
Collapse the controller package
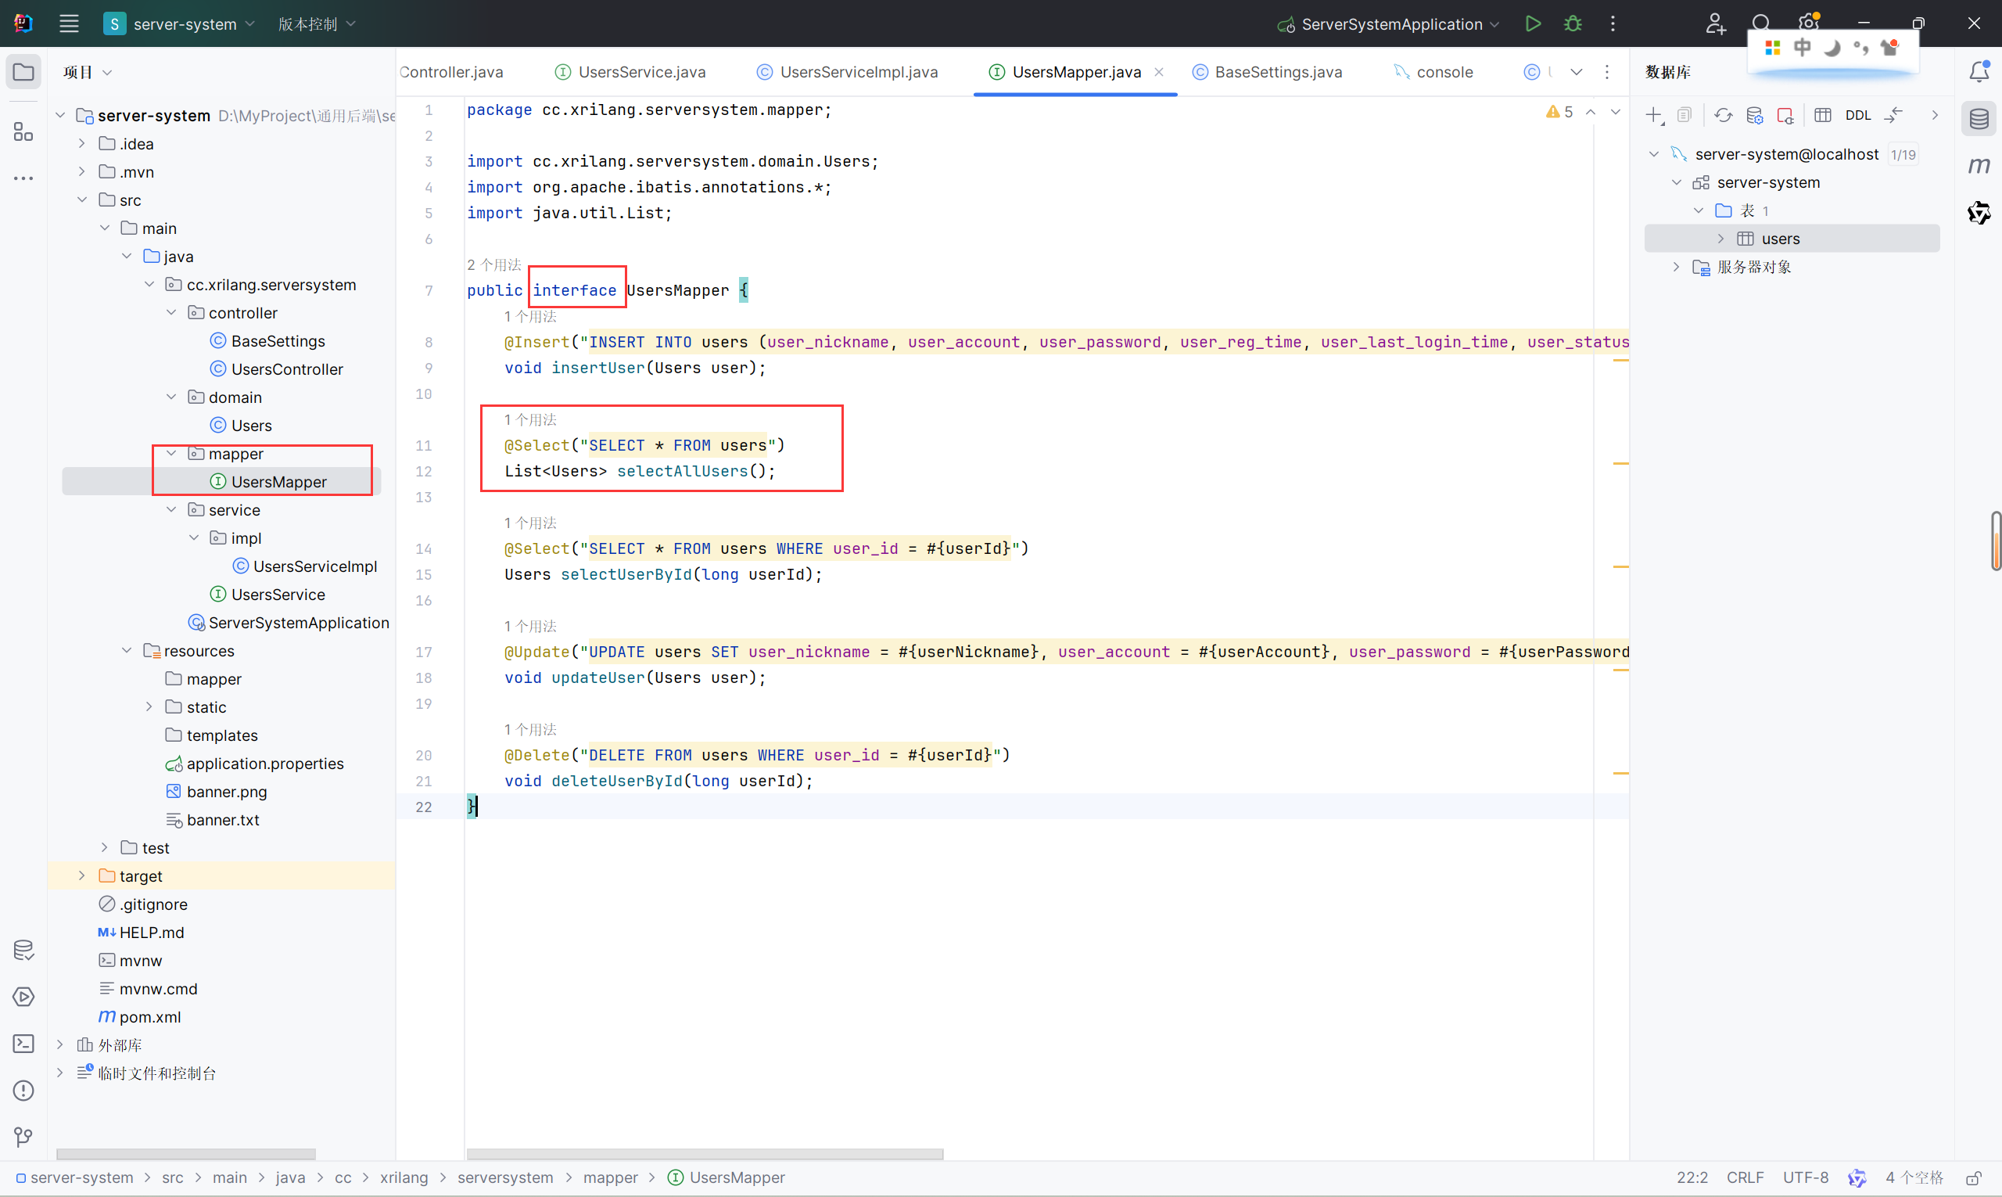pyautogui.click(x=171, y=313)
